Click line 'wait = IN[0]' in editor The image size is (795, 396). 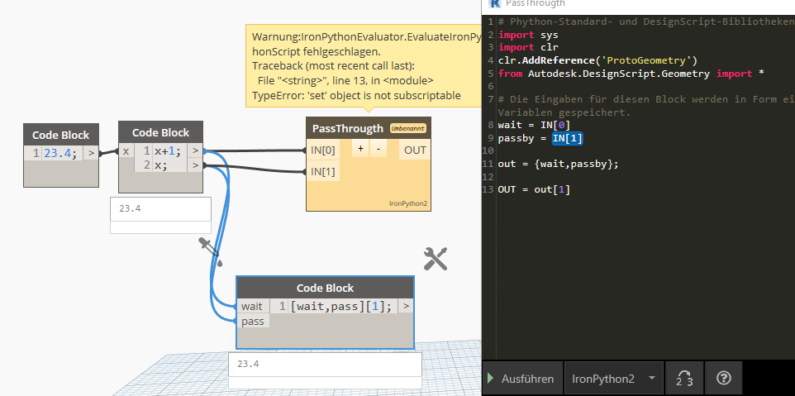pos(534,125)
